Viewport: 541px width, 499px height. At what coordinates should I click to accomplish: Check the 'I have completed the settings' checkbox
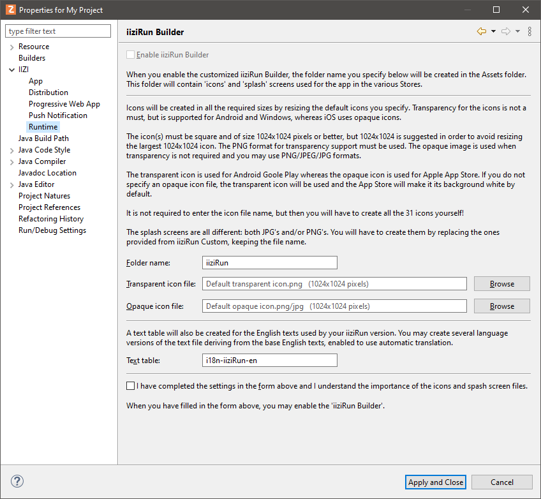[x=130, y=386]
